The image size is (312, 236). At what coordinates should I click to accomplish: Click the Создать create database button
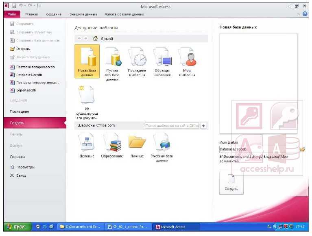pos(231,183)
